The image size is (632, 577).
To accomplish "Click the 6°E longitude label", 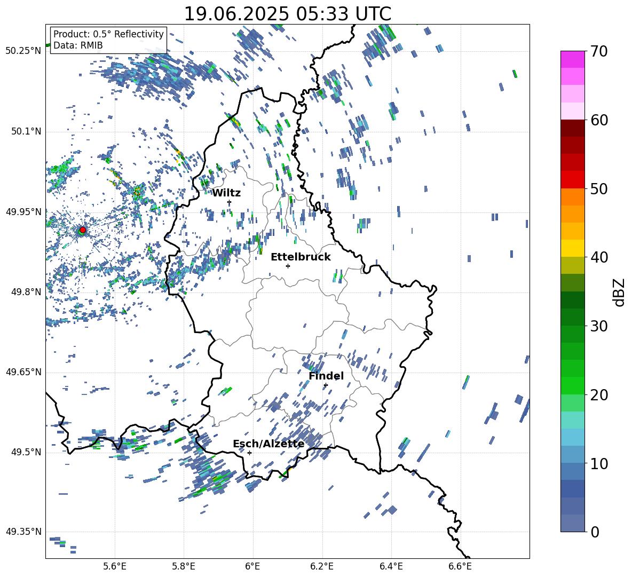I will click(x=252, y=566).
